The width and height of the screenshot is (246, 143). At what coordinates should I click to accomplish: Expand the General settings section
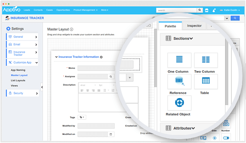click(22, 37)
